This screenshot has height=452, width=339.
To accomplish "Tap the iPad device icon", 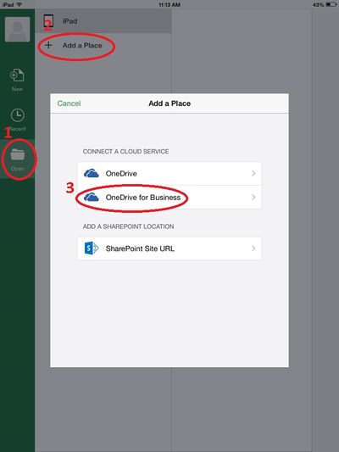I will tap(48, 21).
